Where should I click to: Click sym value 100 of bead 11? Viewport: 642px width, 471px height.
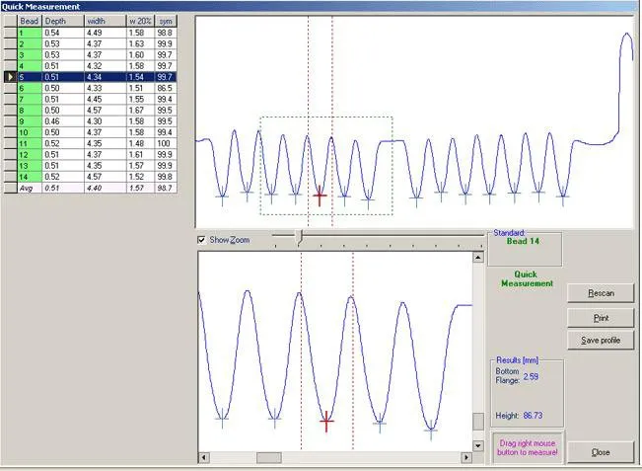tap(164, 143)
